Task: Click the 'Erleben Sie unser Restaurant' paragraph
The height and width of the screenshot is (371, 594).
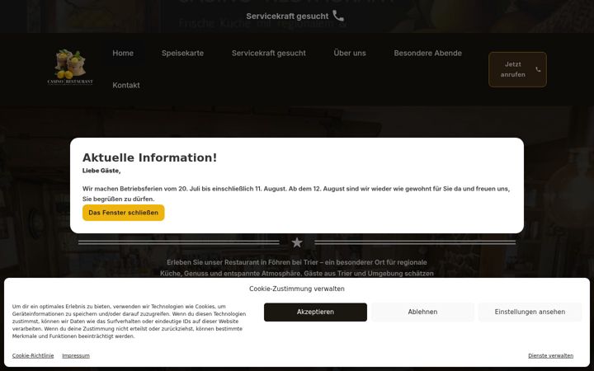Action: pos(297,268)
